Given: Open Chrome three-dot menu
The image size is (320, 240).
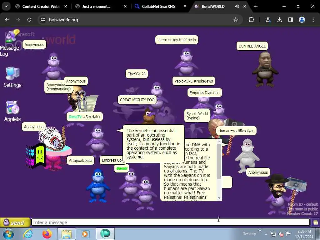Looking at the screenshot, I should pos(313,20).
